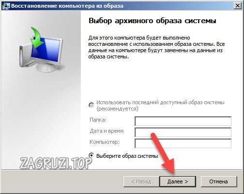Select the 'Использовать последний доступный образ' radio button

click(91, 105)
